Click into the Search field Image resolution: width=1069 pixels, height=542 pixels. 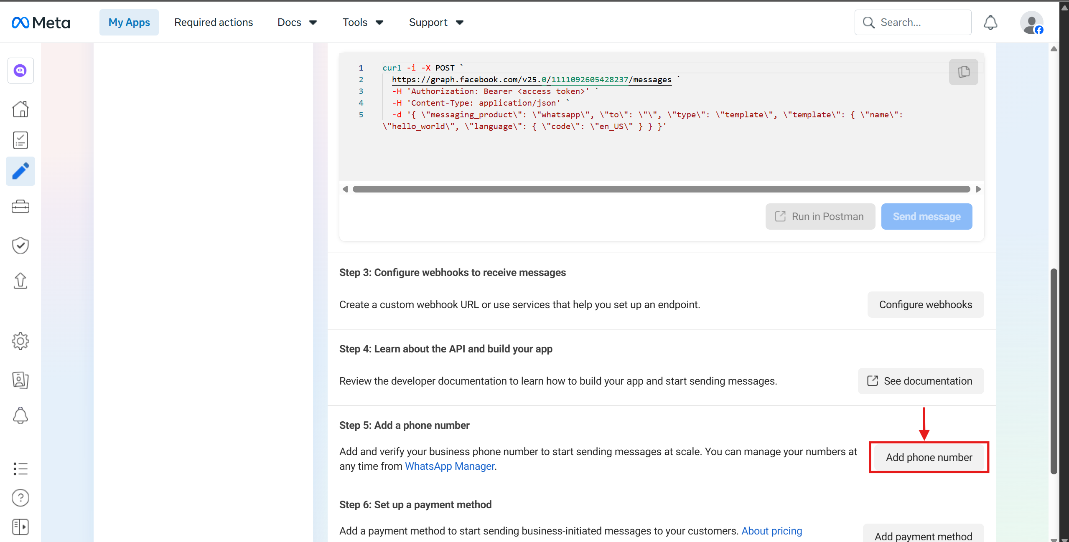[913, 23]
